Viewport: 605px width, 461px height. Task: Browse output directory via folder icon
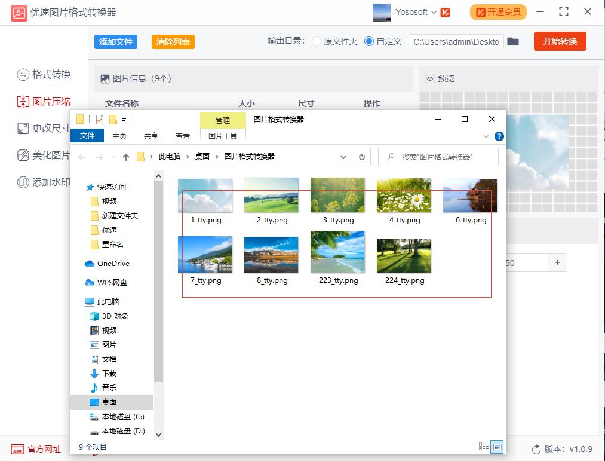tap(514, 42)
